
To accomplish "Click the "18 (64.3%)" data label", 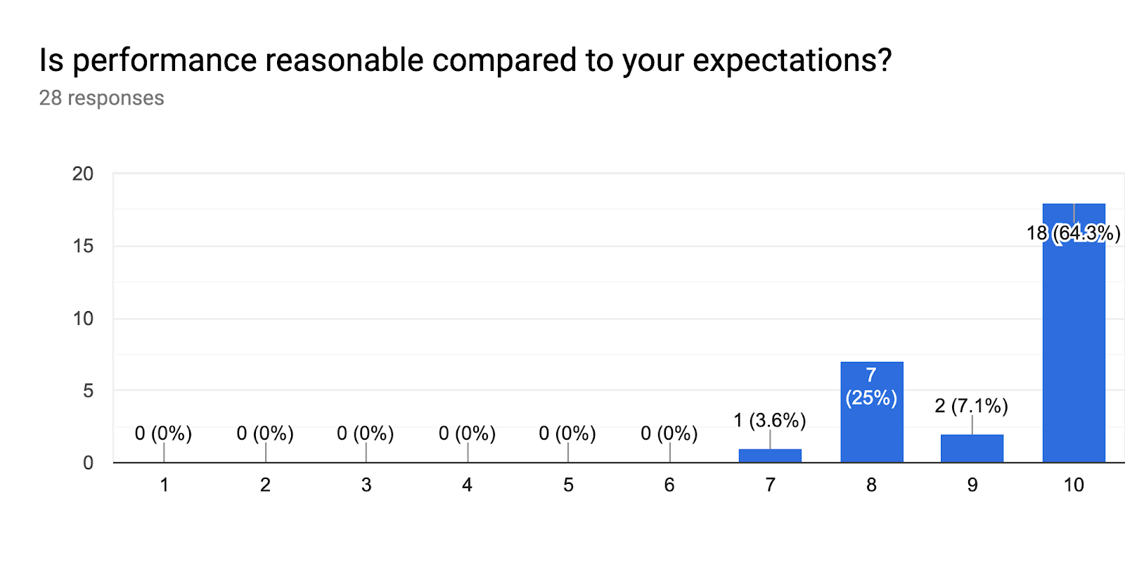I will point(1073,233).
